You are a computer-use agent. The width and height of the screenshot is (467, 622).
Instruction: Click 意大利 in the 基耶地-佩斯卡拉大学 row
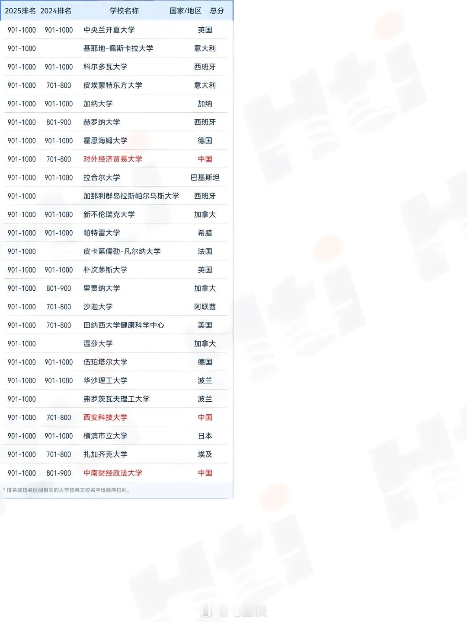(x=205, y=48)
